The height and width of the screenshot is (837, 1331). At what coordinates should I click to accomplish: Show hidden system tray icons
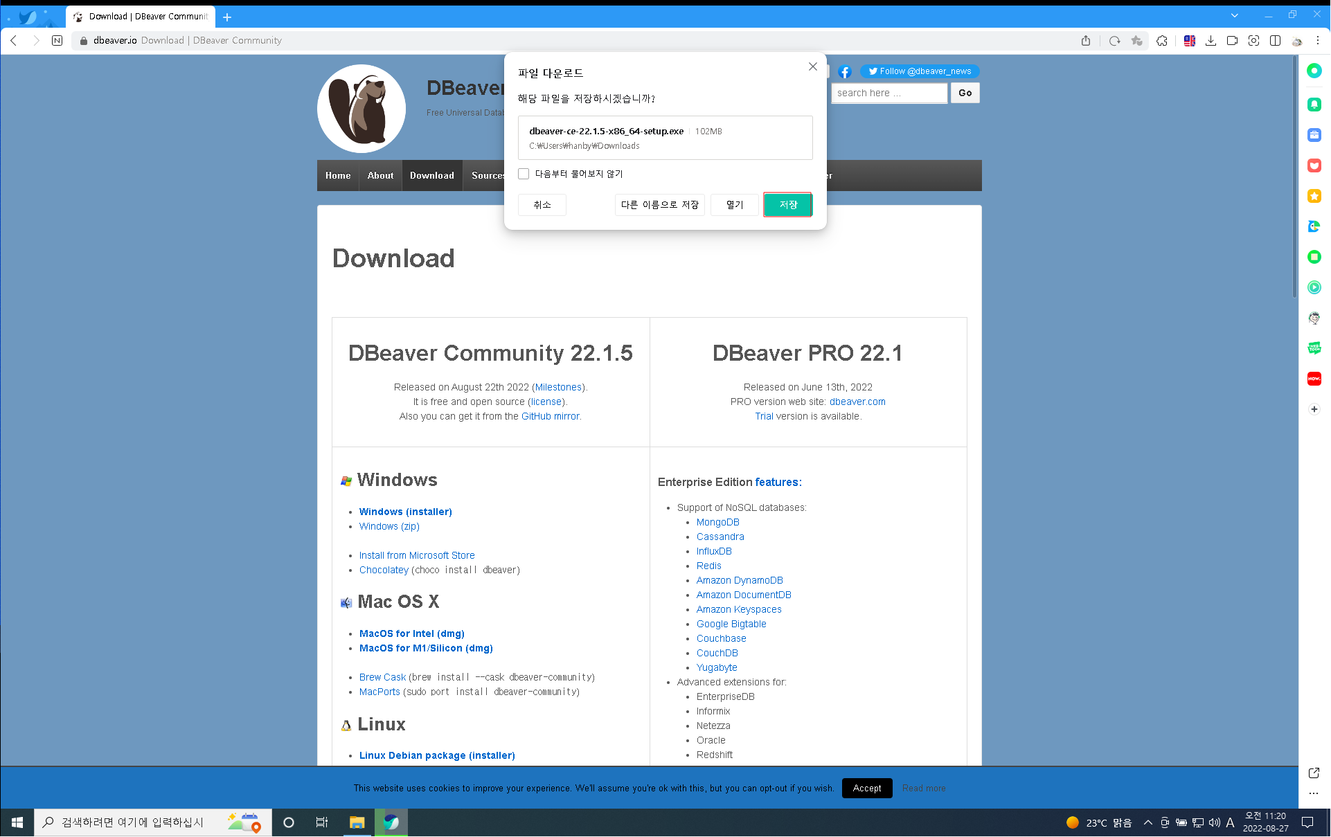(x=1147, y=822)
